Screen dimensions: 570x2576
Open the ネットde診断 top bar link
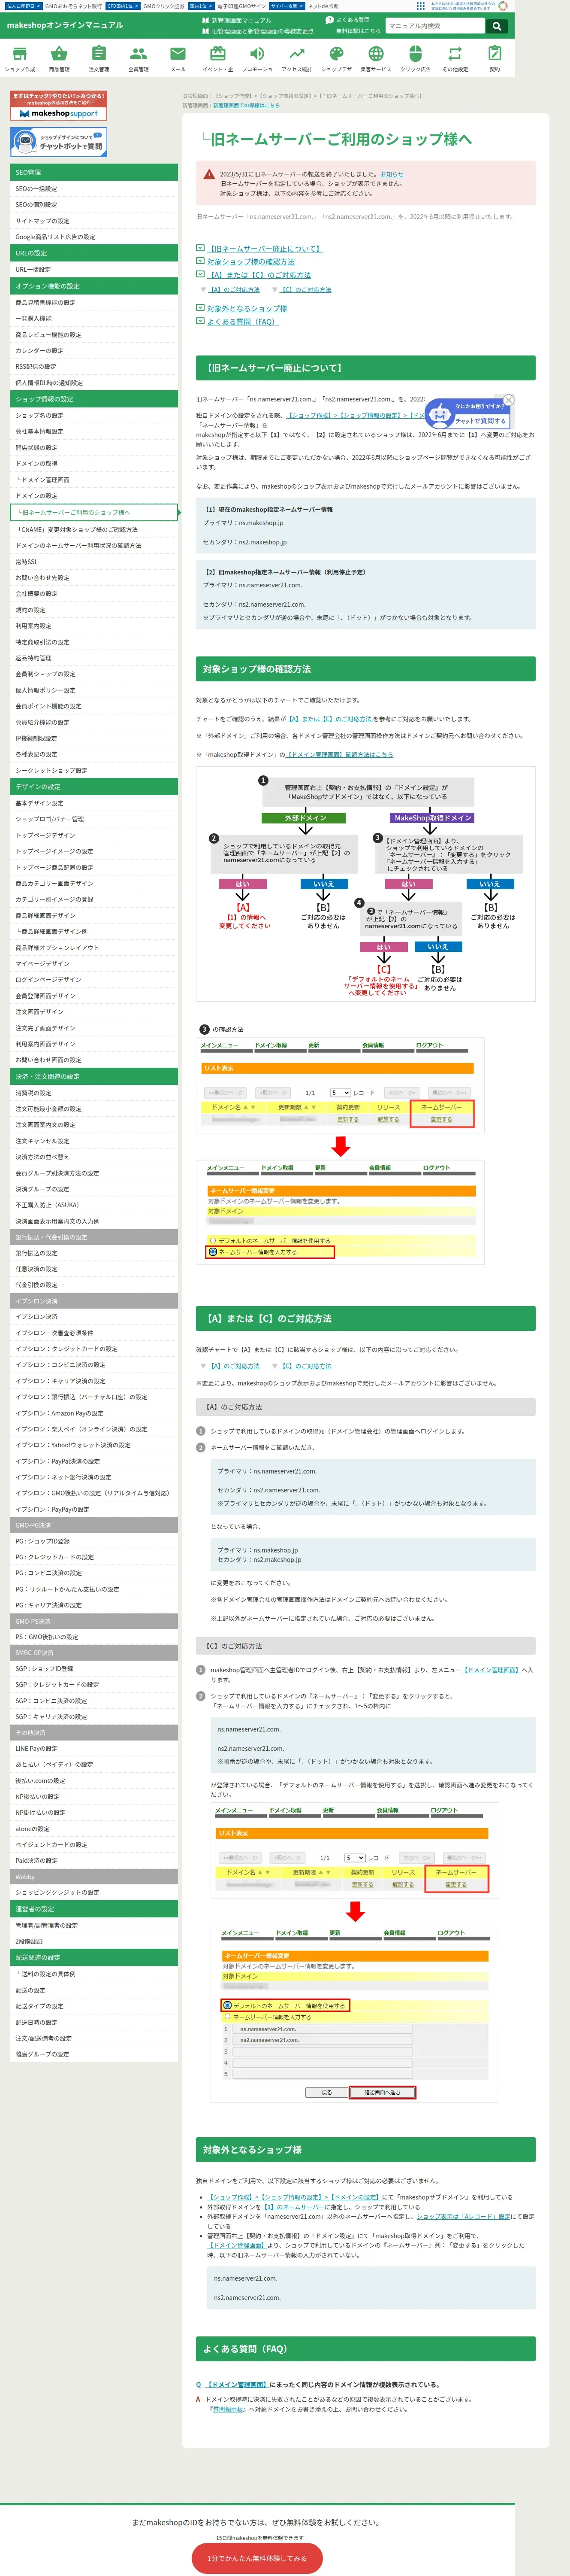click(x=323, y=6)
